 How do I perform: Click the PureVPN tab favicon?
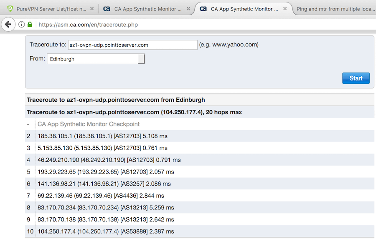[10, 9]
